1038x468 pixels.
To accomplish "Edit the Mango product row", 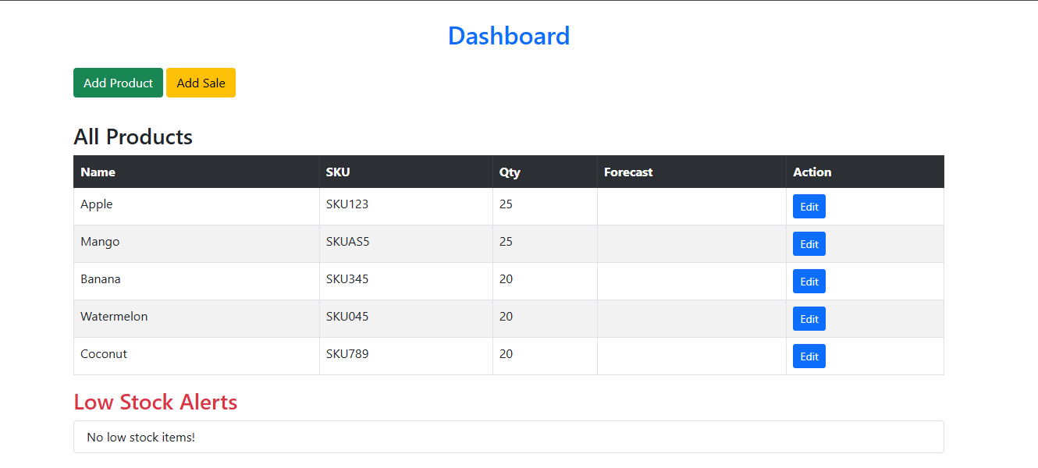I will (x=809, y=244).
